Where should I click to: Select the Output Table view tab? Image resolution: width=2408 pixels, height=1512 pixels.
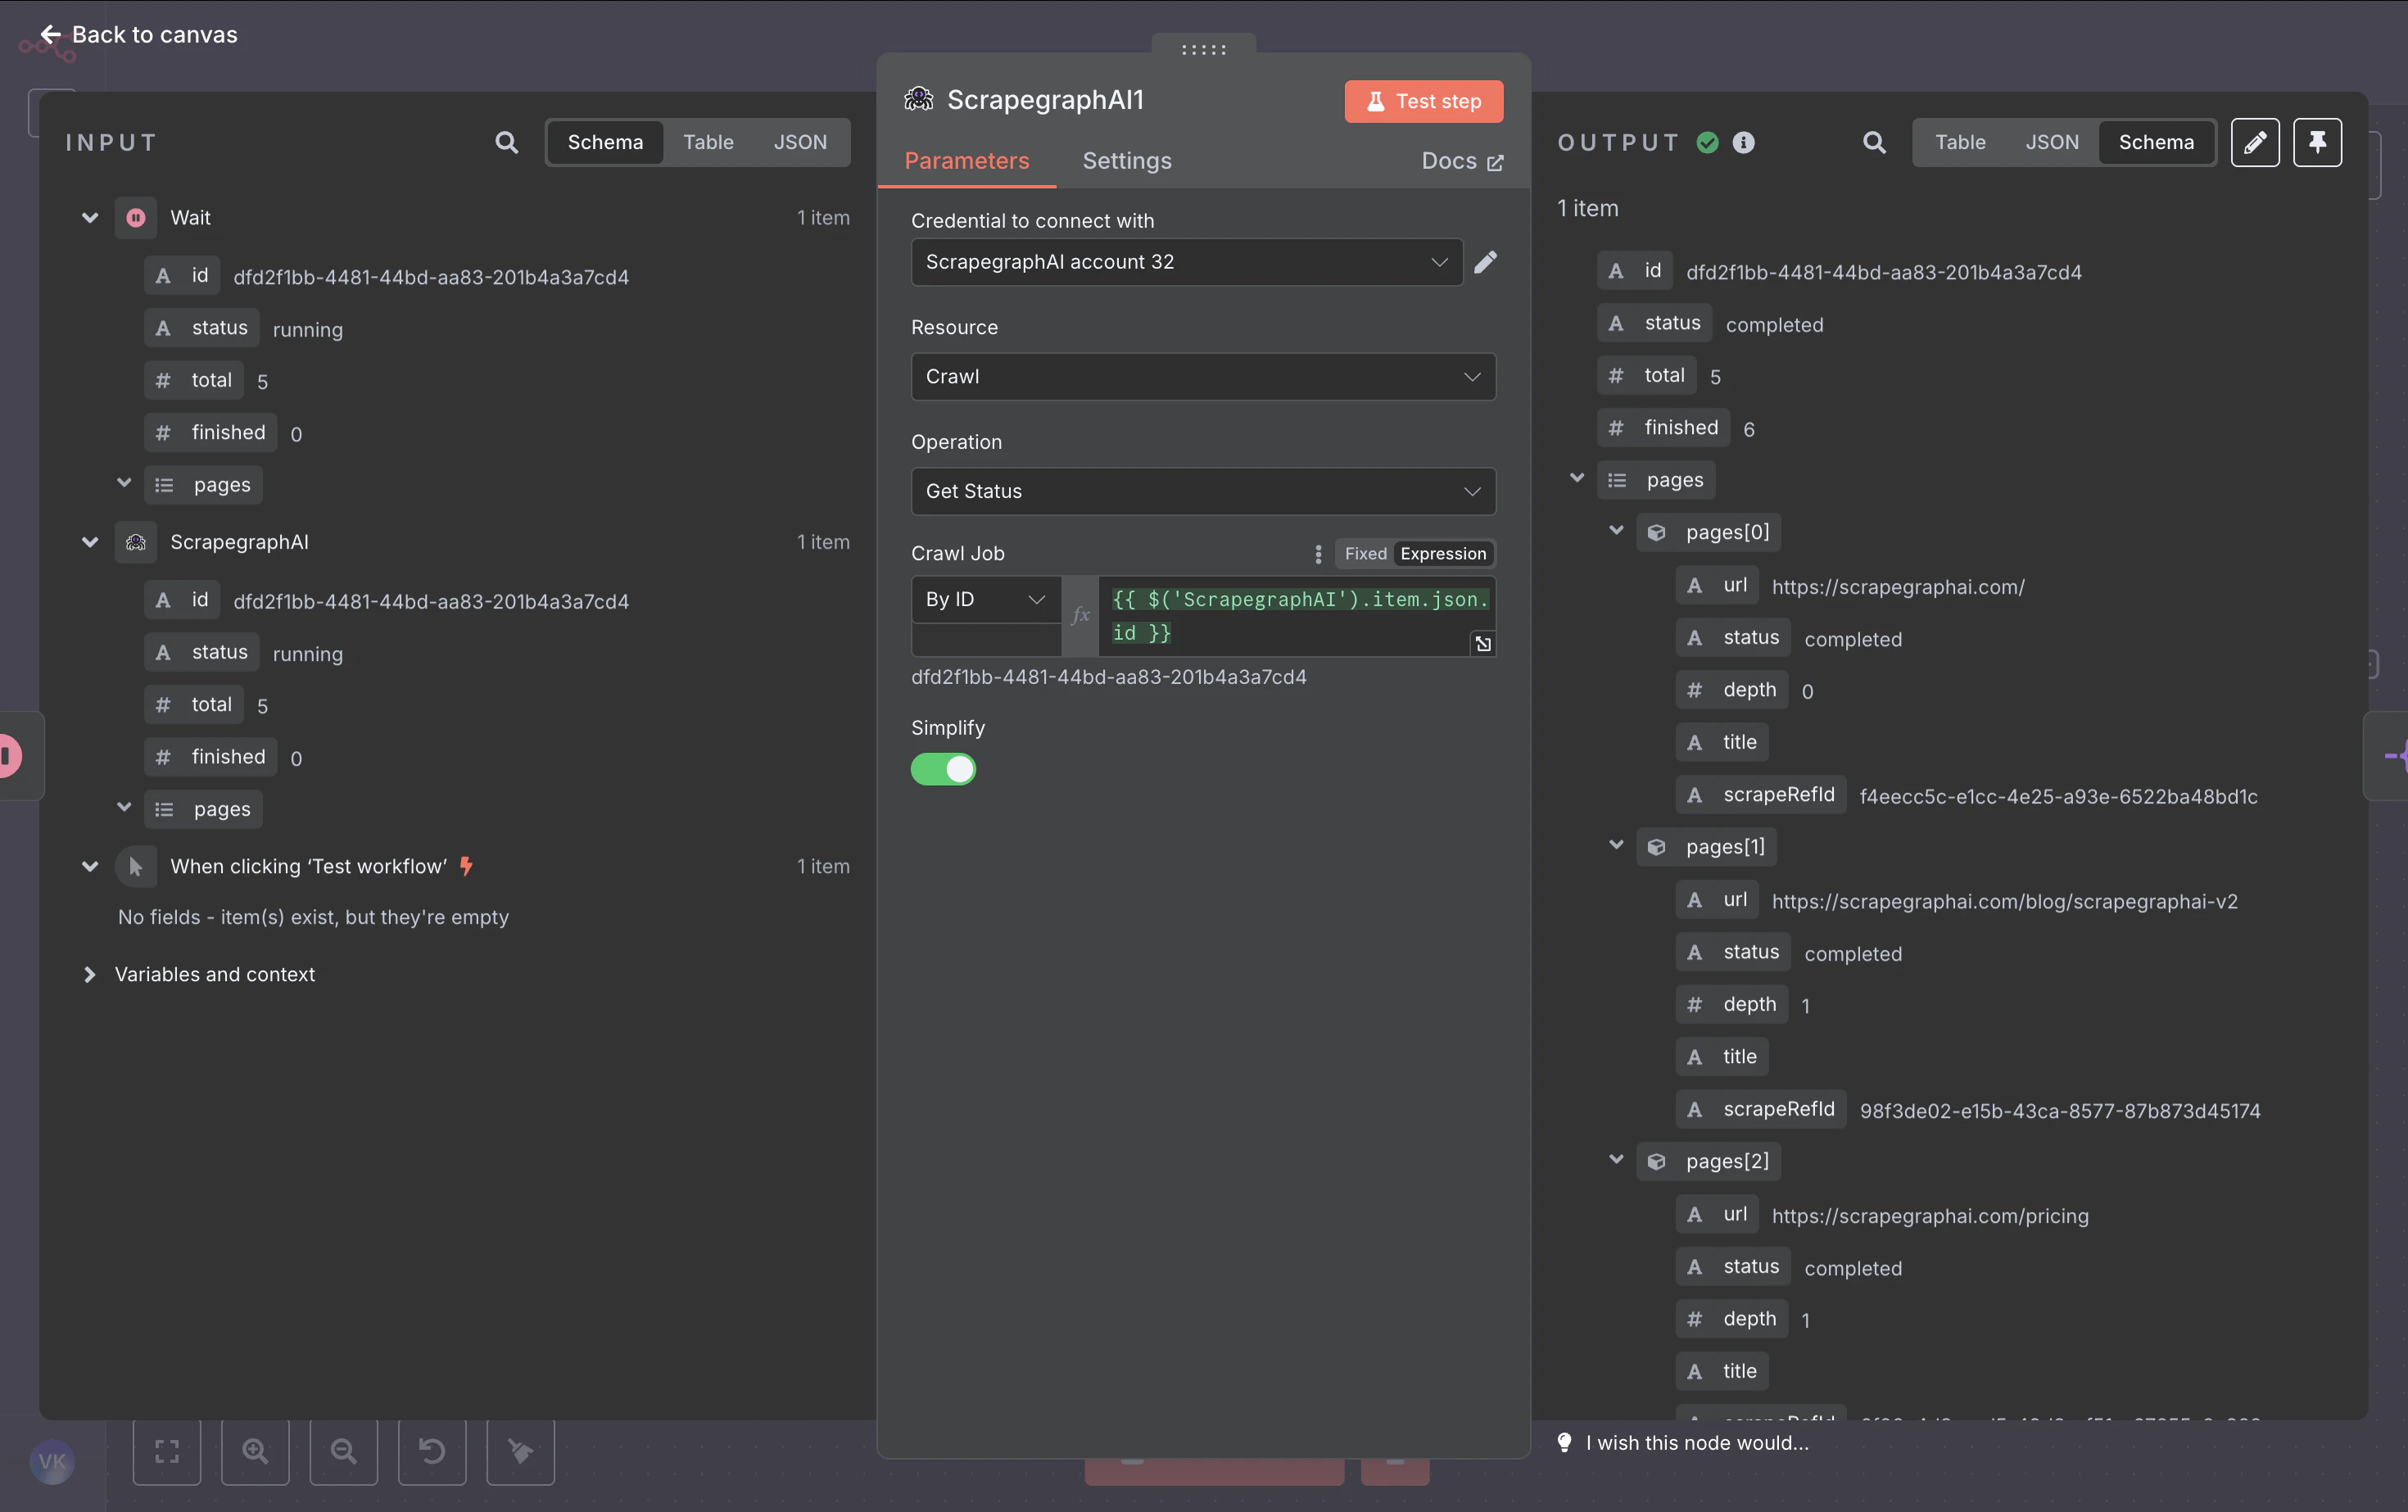[x=1960, y=142]
